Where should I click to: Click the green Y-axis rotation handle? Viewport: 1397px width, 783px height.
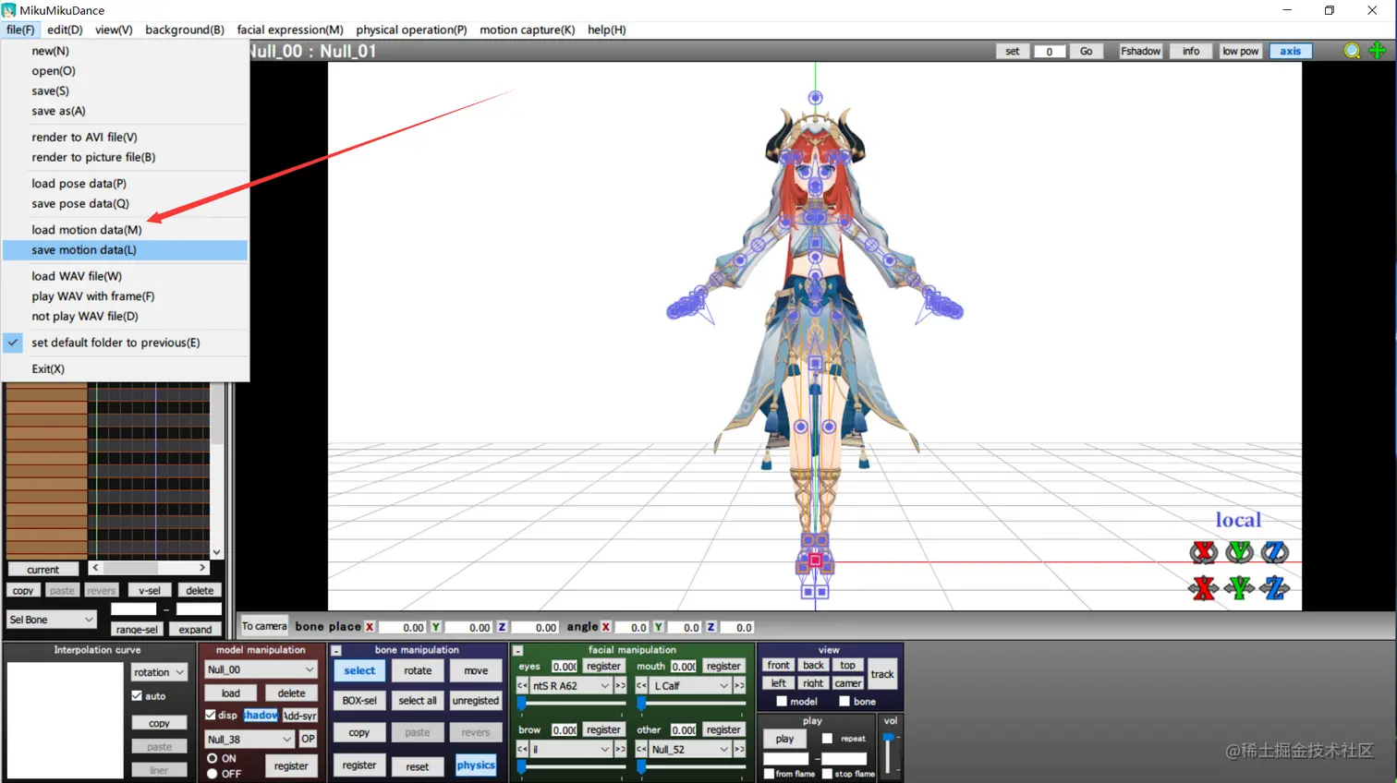coord(1239,552)
